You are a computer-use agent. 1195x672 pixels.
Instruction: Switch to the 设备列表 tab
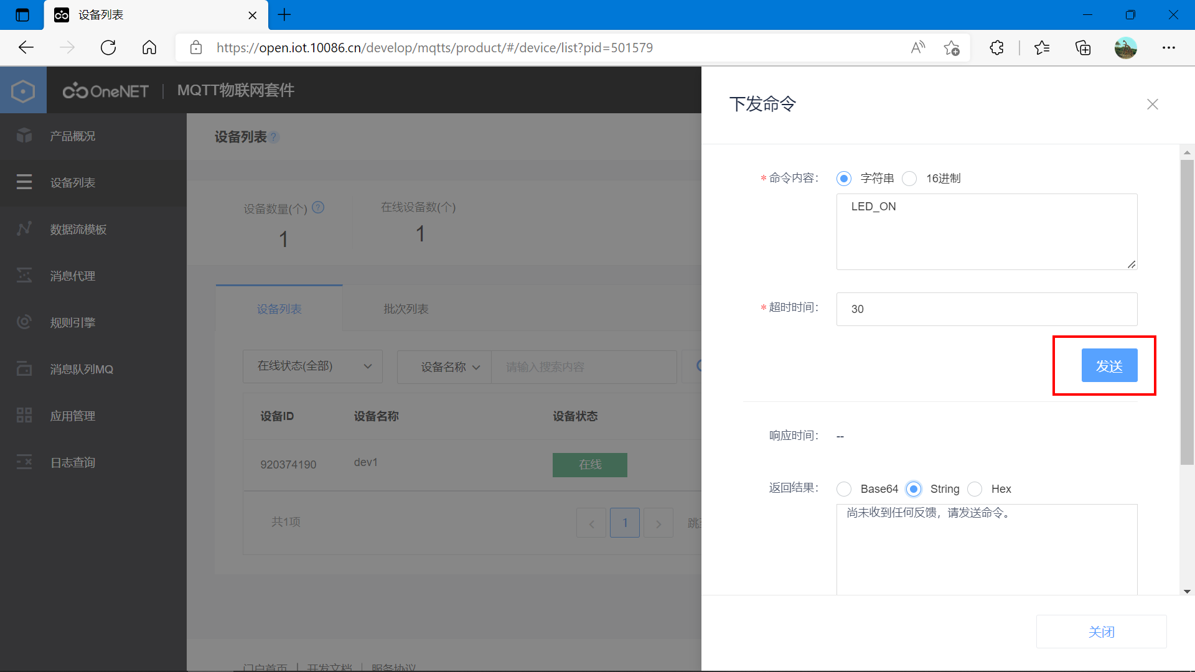pyautogui.click(x=279, y=309)
